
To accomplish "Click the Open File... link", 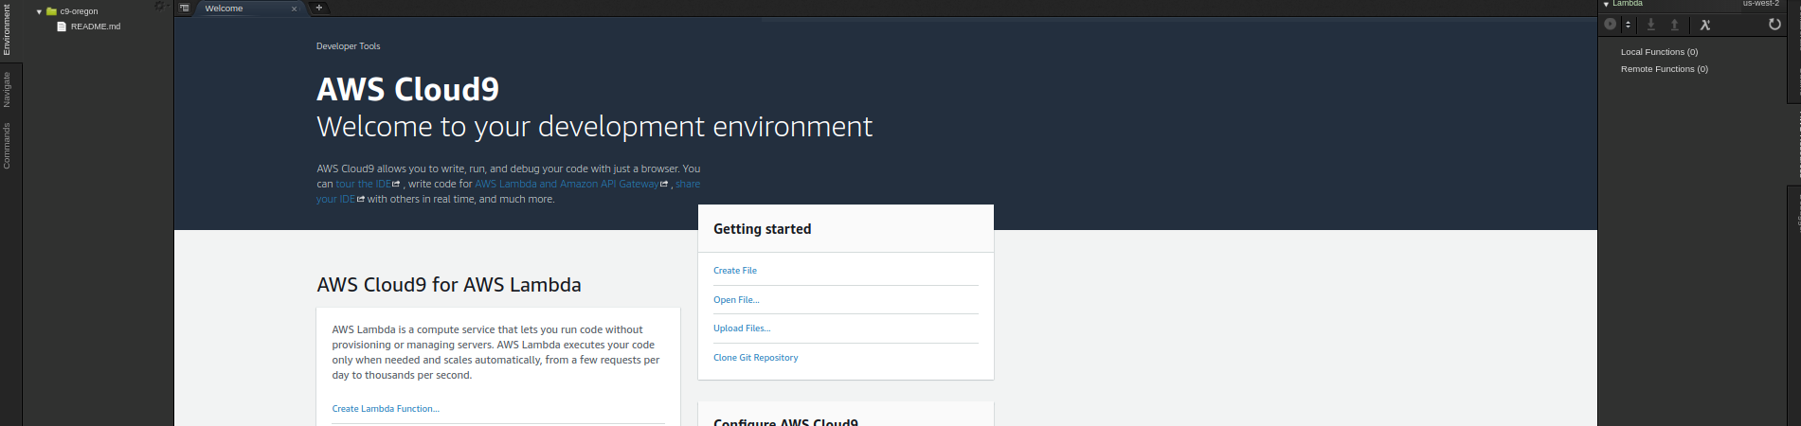I will point(736,300).
